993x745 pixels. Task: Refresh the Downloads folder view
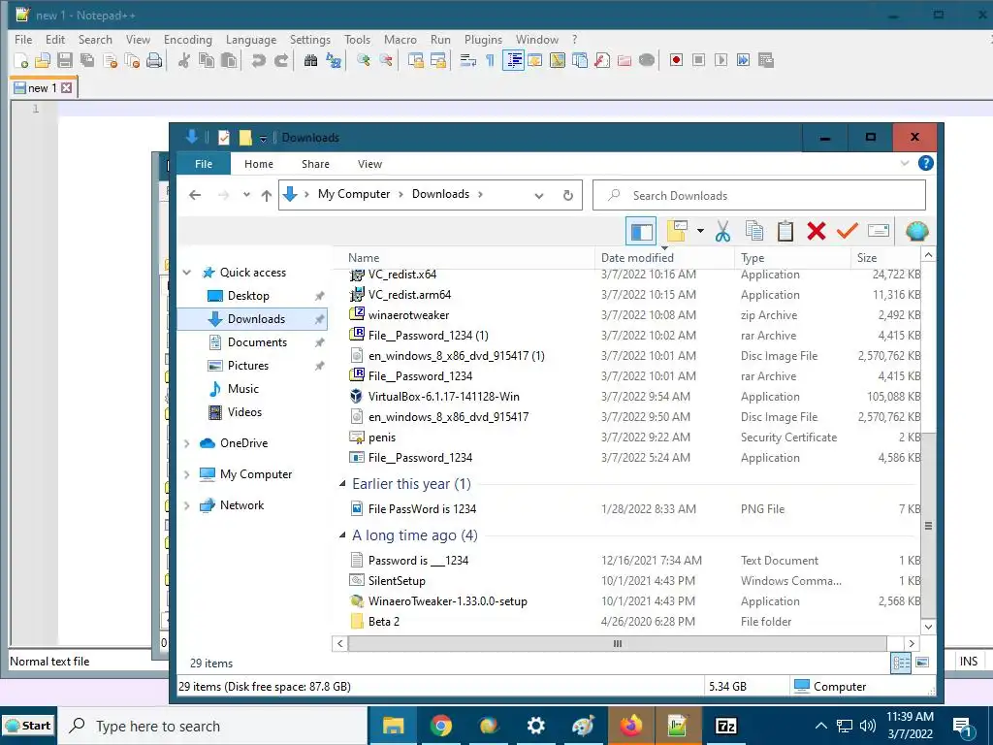point(568,196)
